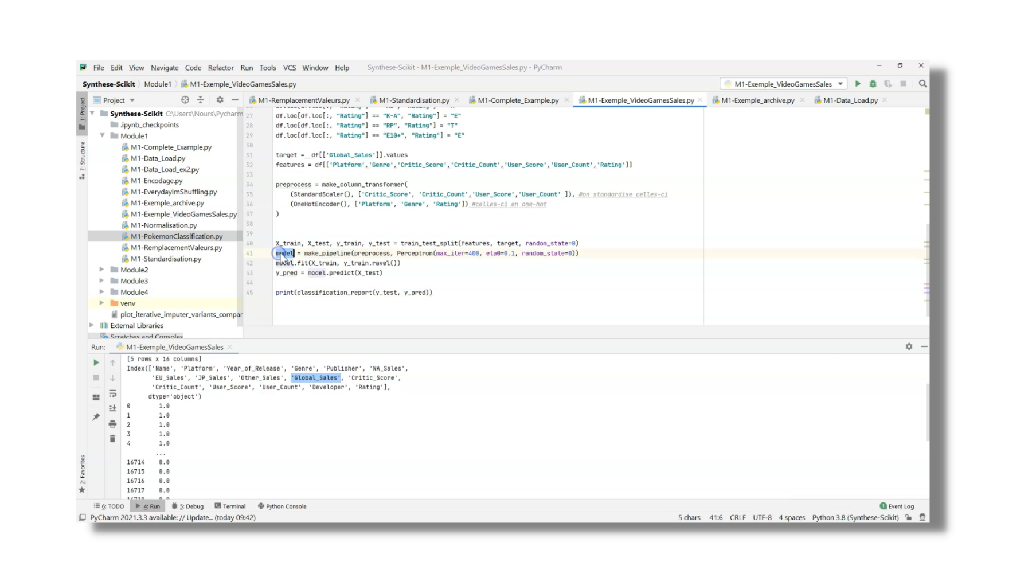Close the M1-Exemple_archive.py tab
The width and height of the screenshot is (1032, 581).
click(802, 100)
